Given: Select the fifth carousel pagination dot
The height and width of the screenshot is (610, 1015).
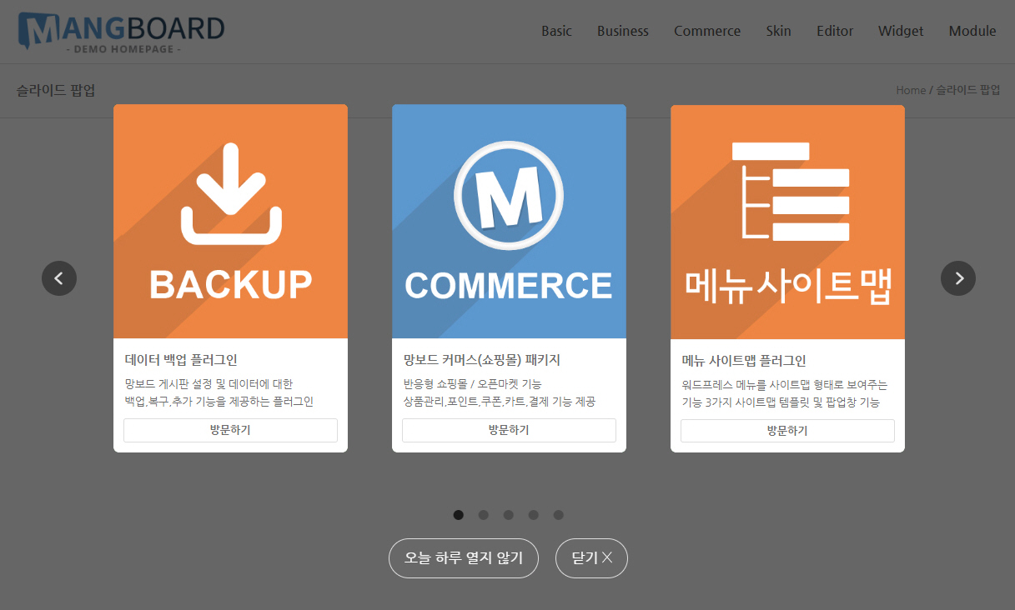Looking at the screenshot, I should point(559,515).
